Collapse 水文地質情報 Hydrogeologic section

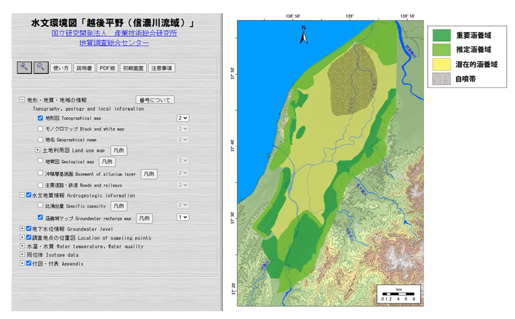pyautogui.click(x=22, y=195)
